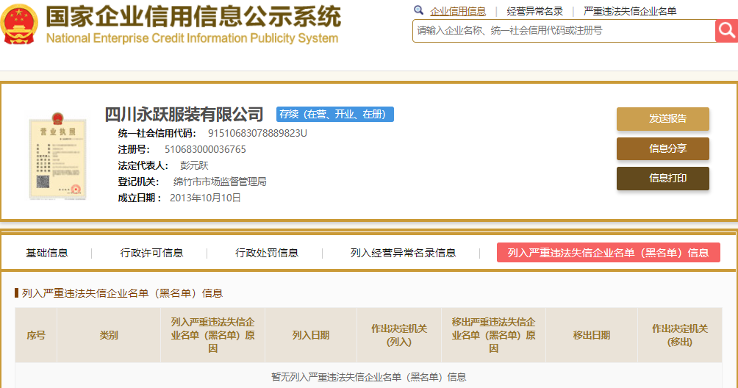738x388 pixels.
Task: Switch to the 行政许可信息 tab
Action: [x=151, y=253]
